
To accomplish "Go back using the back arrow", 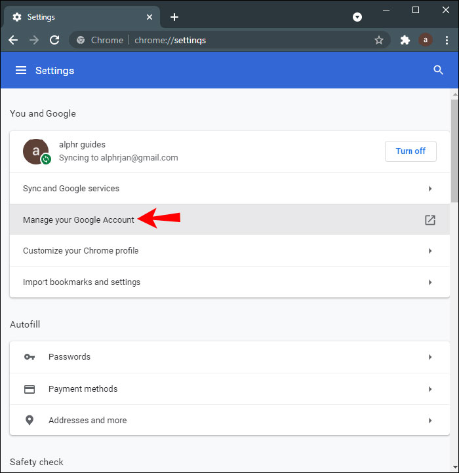I will point(13,40).
